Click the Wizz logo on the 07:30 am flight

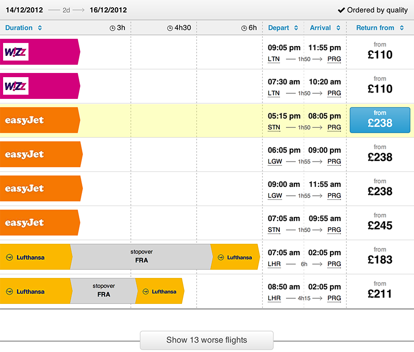(16, 86)
